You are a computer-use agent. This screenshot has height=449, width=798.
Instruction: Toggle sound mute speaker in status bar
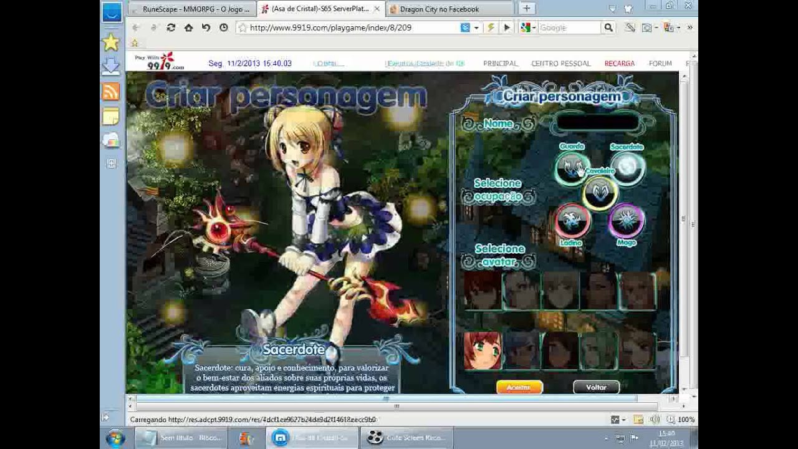[654, 420]
